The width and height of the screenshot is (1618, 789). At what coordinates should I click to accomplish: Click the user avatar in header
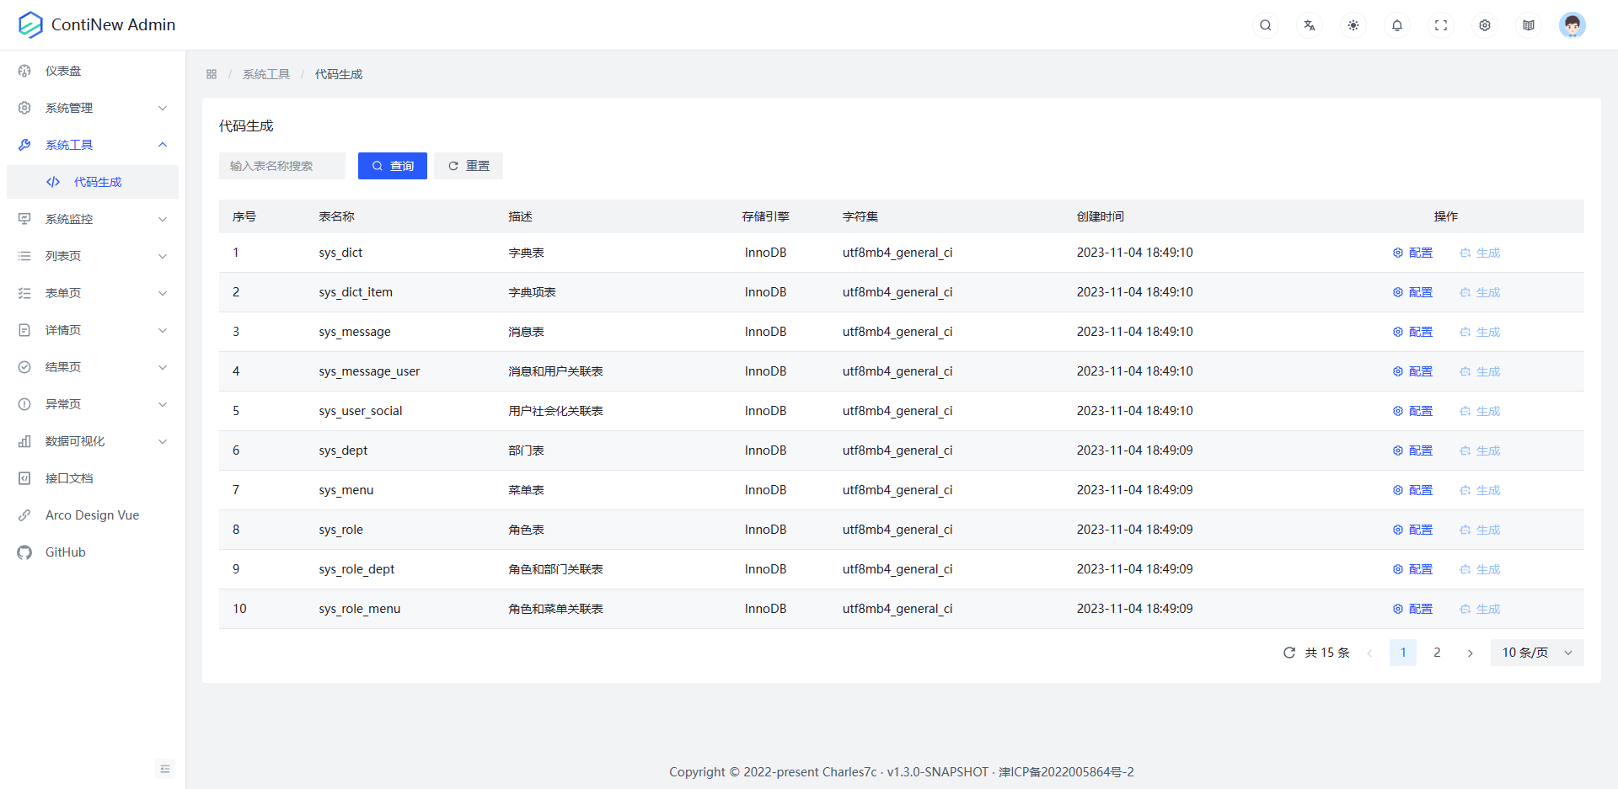(x=1572, y=25)
